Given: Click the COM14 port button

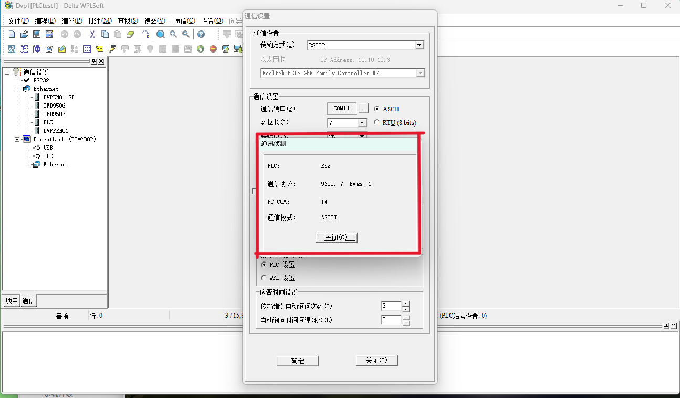Looking at the screenshot, I should pyautogui.click(x=342, y=109).
